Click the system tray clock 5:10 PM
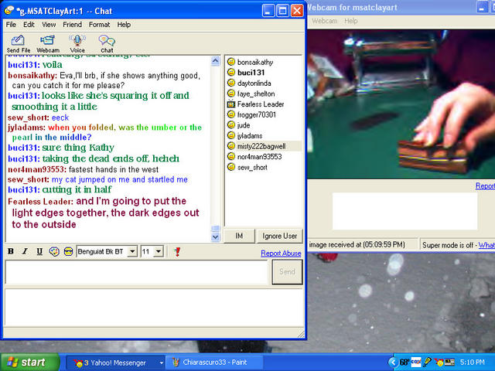Screen dimensions: 495x371 472,362
